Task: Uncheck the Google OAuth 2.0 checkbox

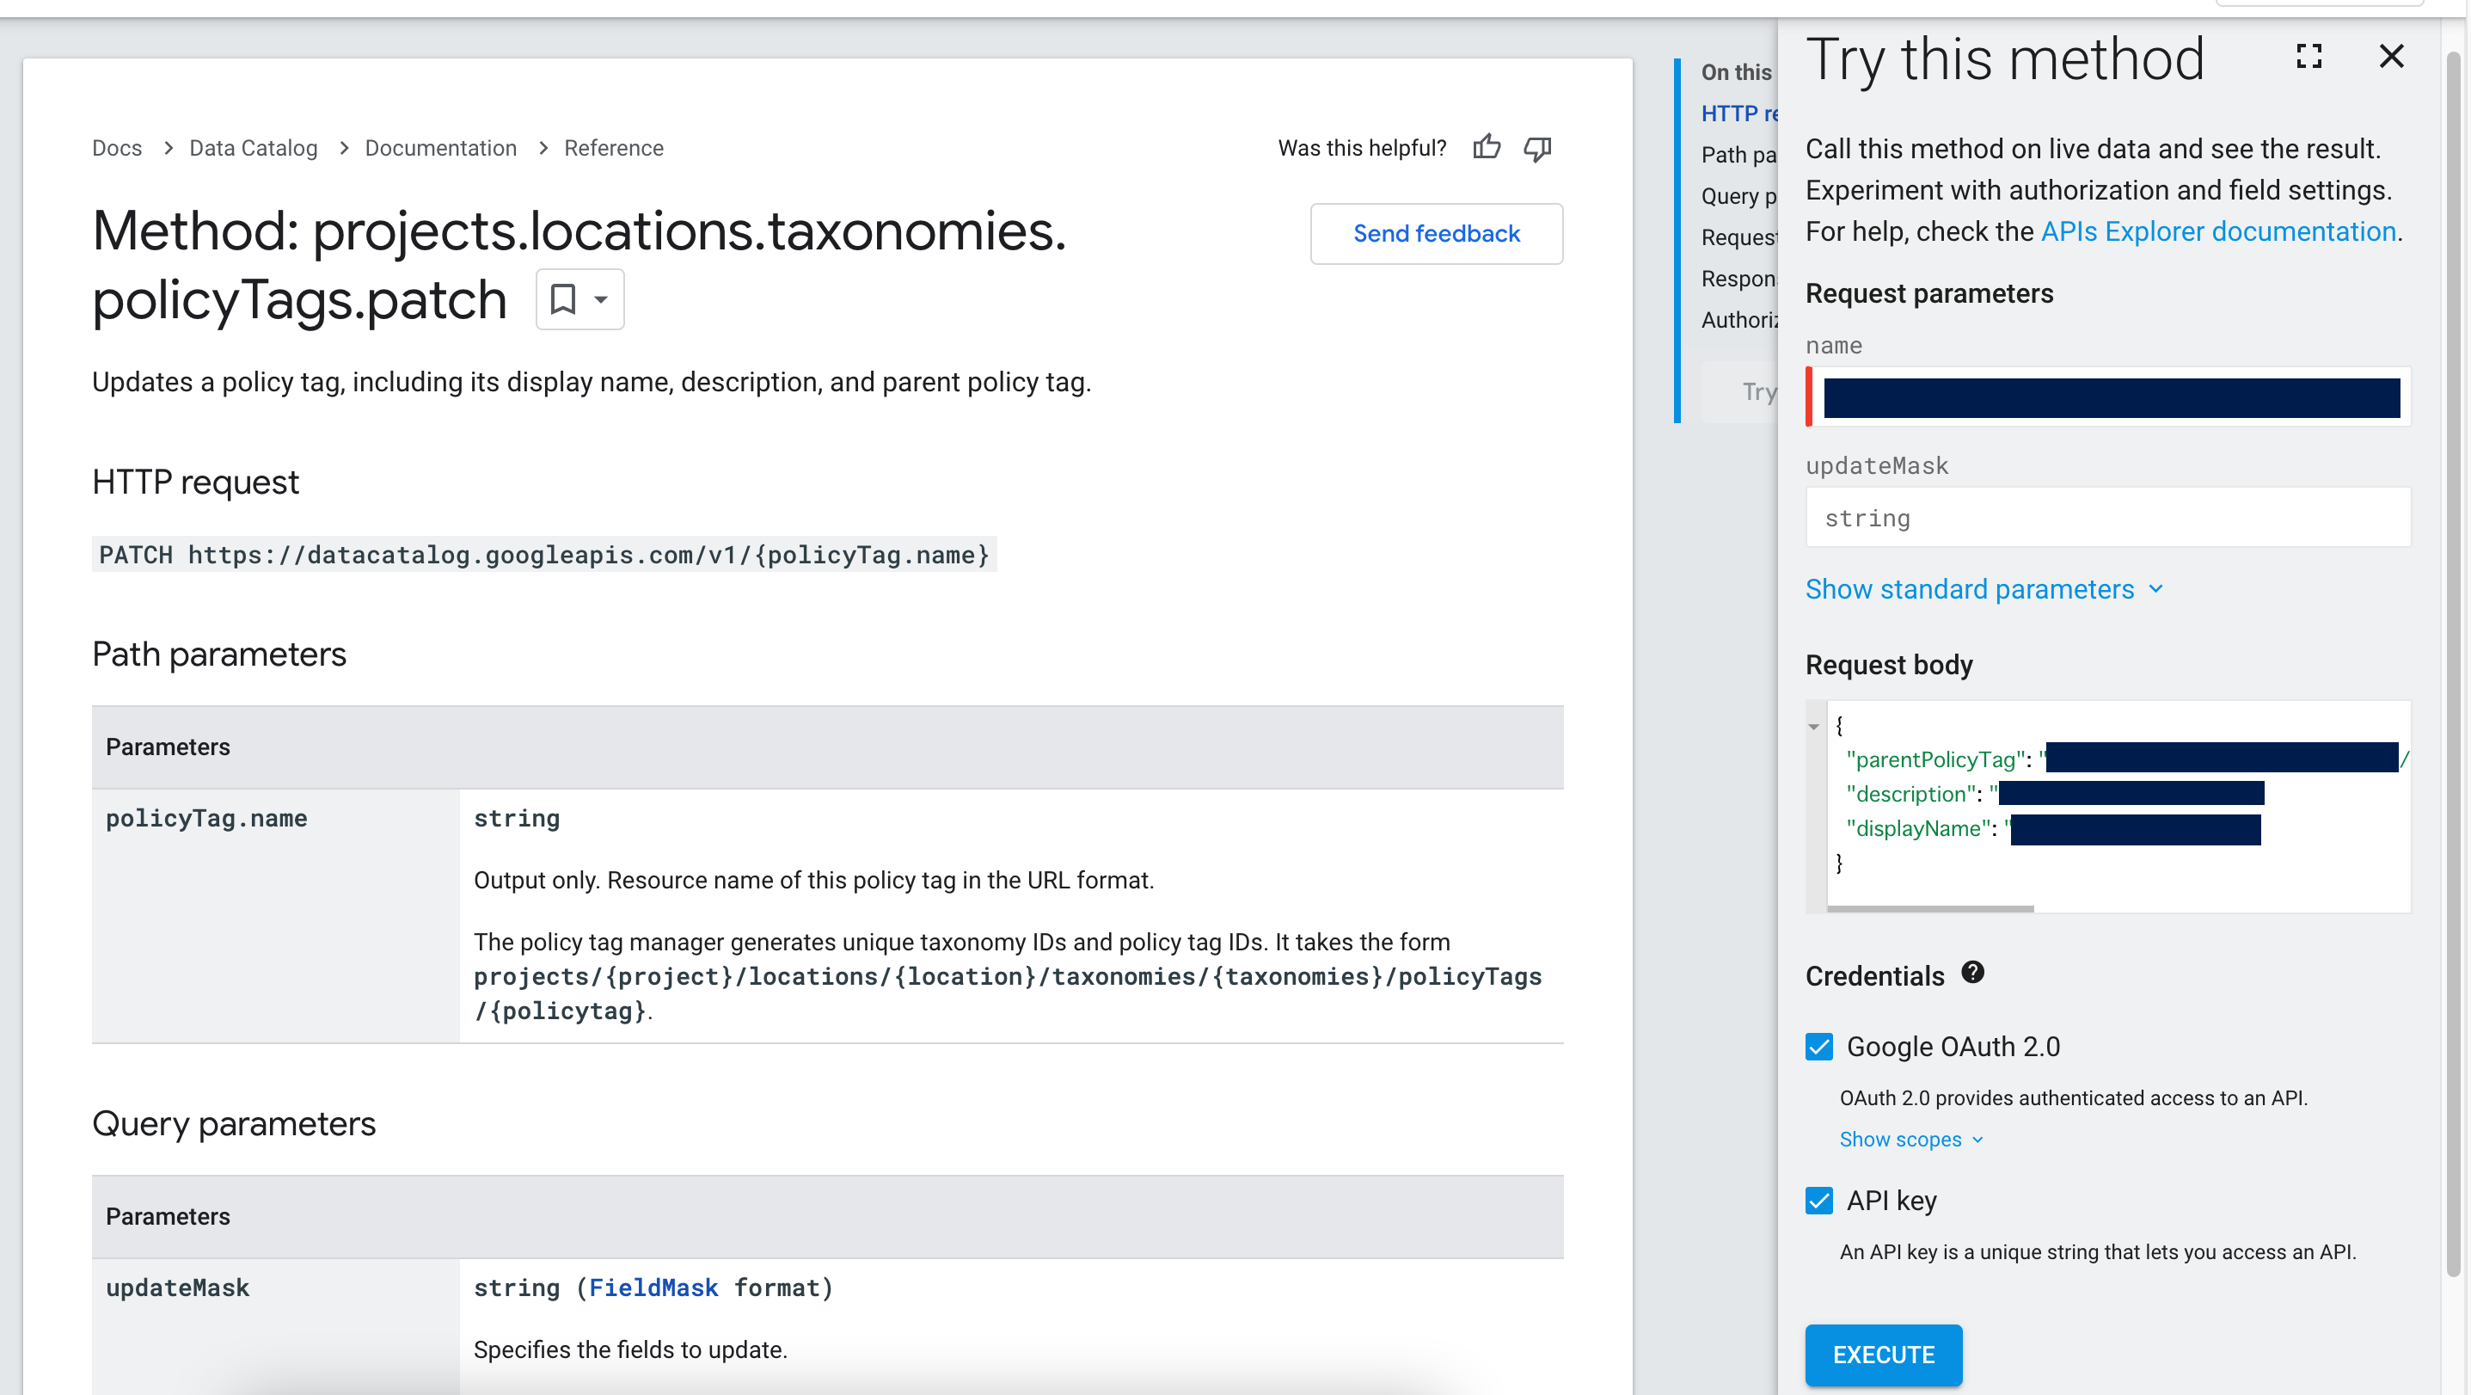Action: click(1818, 1047)
